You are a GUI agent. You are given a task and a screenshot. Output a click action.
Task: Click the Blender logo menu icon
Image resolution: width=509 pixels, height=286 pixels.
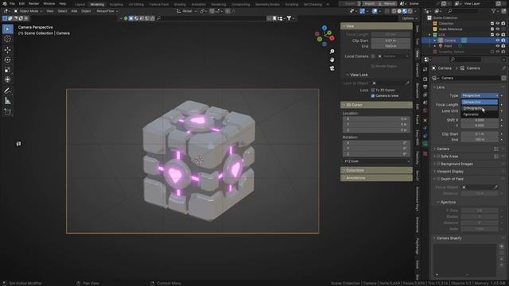[x=5, y=3]
